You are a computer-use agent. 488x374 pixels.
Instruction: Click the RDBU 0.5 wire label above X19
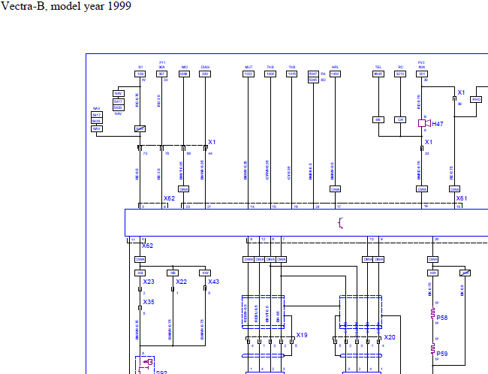pyautogui.click(x=256, y=313)
